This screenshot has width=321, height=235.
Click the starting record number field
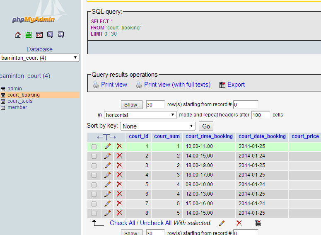pos(246,104)
